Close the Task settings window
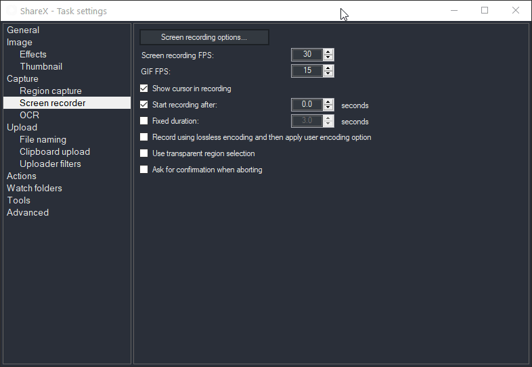The image size is (532, 367). tap(515, 11)
